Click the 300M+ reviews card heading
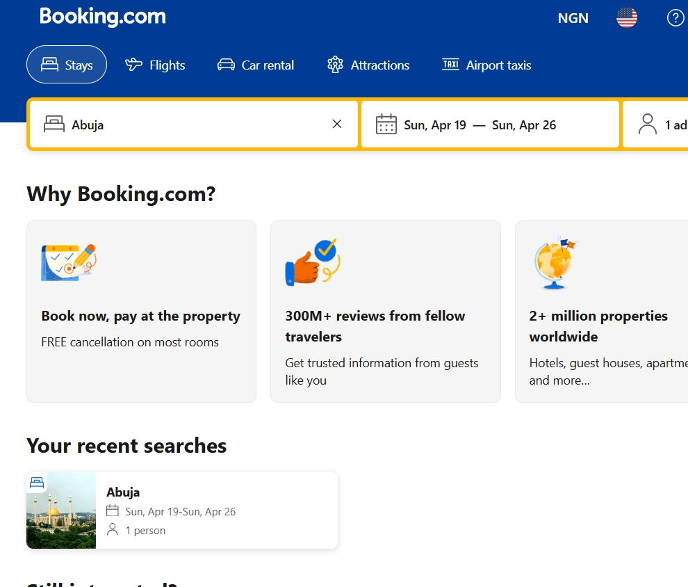The width and height of the screenshot is (688, 587). pyautogui.click(x=375, y=326)
